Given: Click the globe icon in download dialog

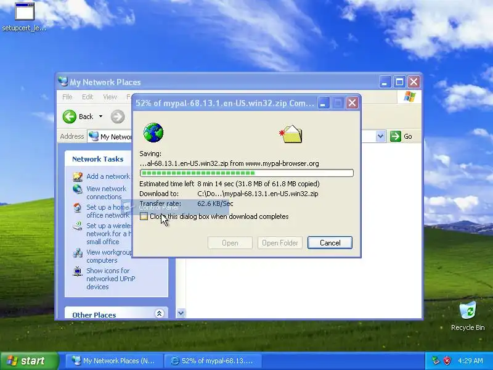Looking at the screenshot, I should tap(153, 133).
